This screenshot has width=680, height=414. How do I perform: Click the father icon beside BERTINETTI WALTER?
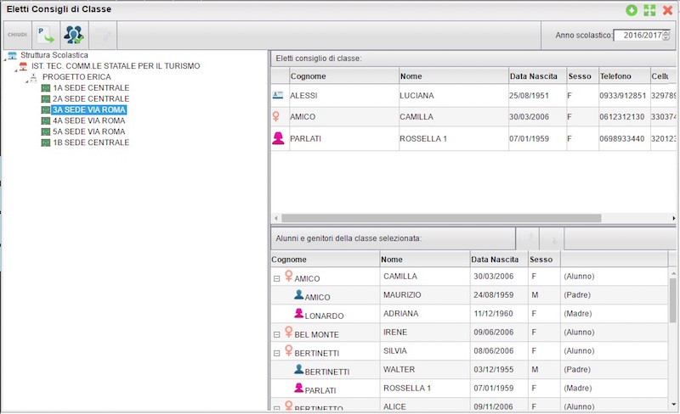click(x=299, y=369)
